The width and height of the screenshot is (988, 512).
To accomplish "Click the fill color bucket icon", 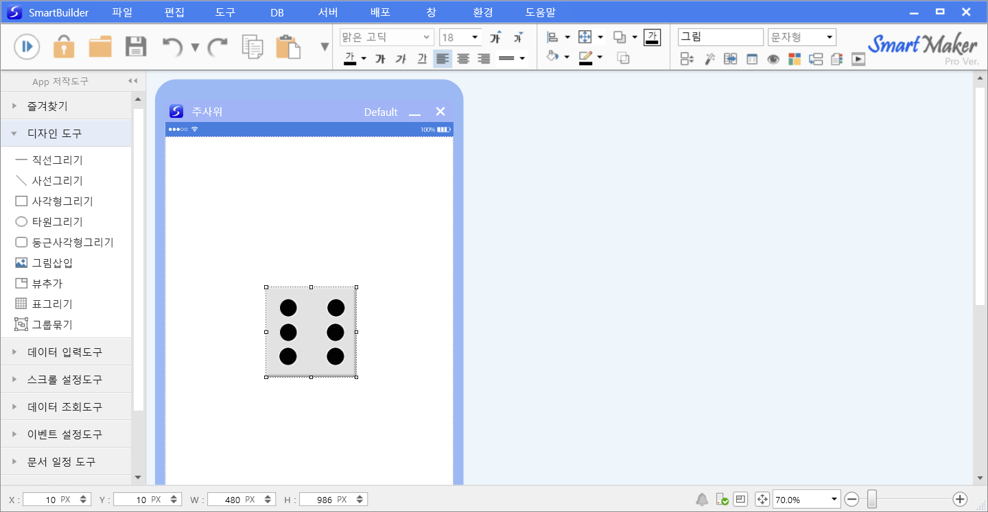I will click(x=553, y=58).
